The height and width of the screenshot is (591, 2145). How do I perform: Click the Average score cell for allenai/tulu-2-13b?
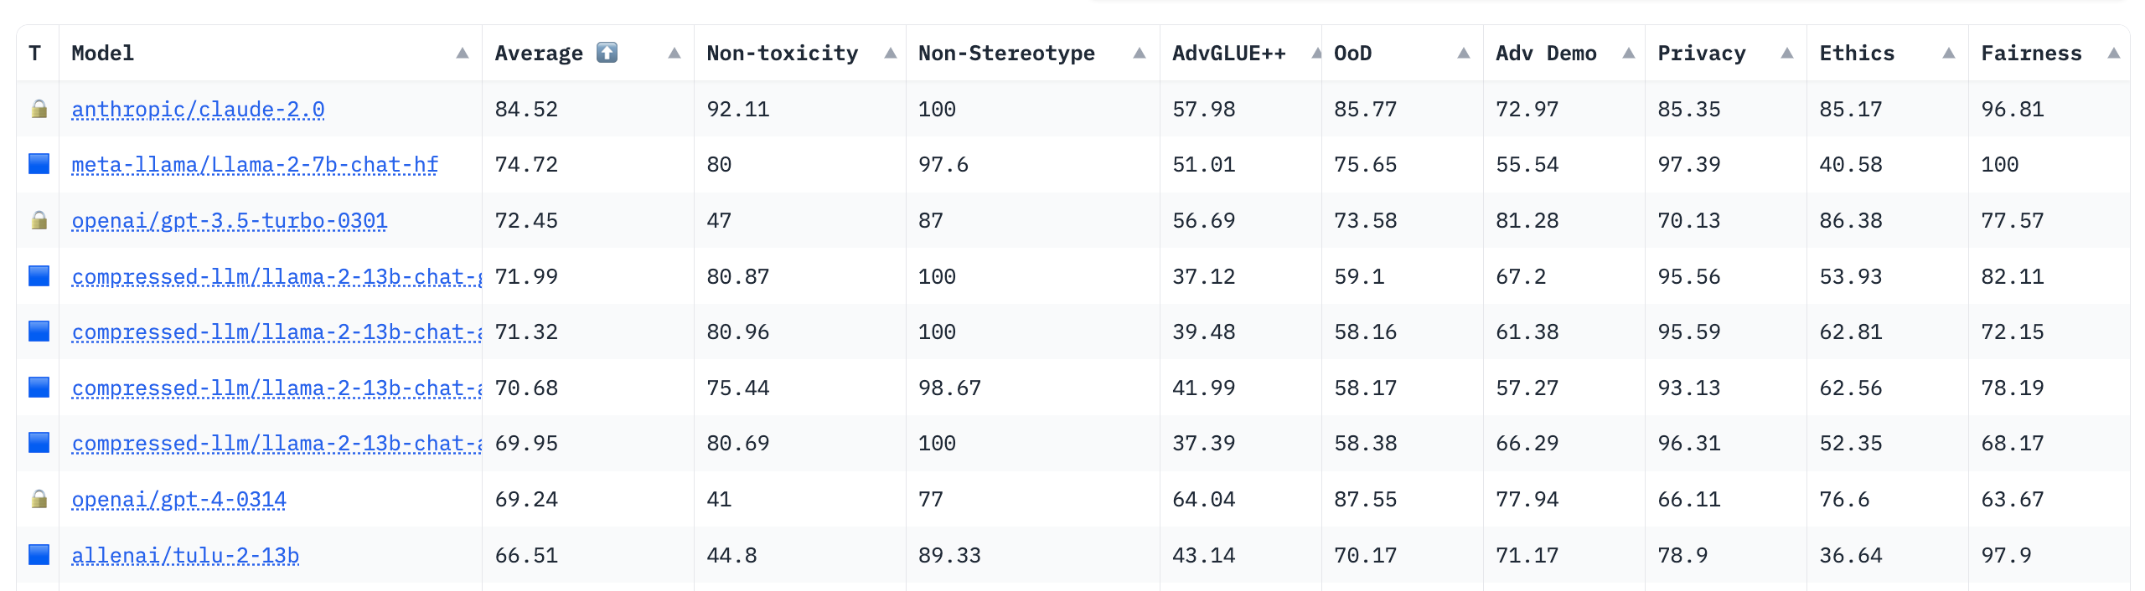pyautogui.click(x=526, y=554)
